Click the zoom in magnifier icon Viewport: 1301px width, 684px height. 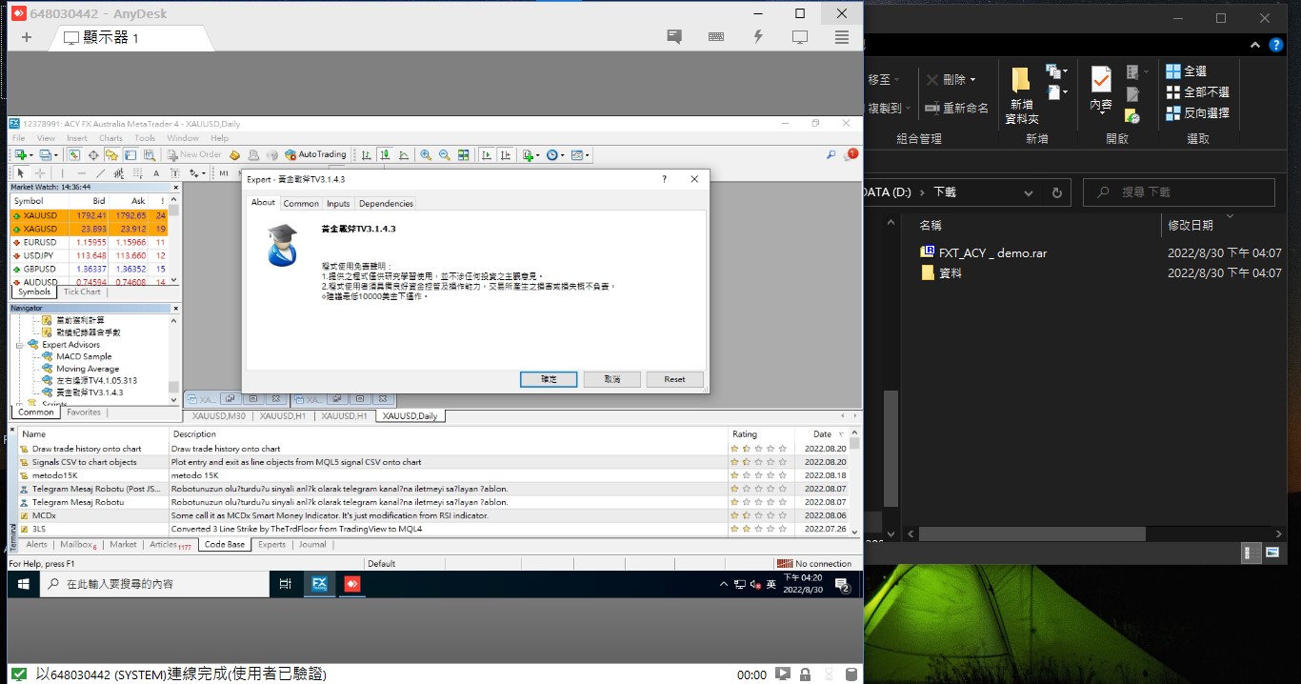(x=426, y=154)
